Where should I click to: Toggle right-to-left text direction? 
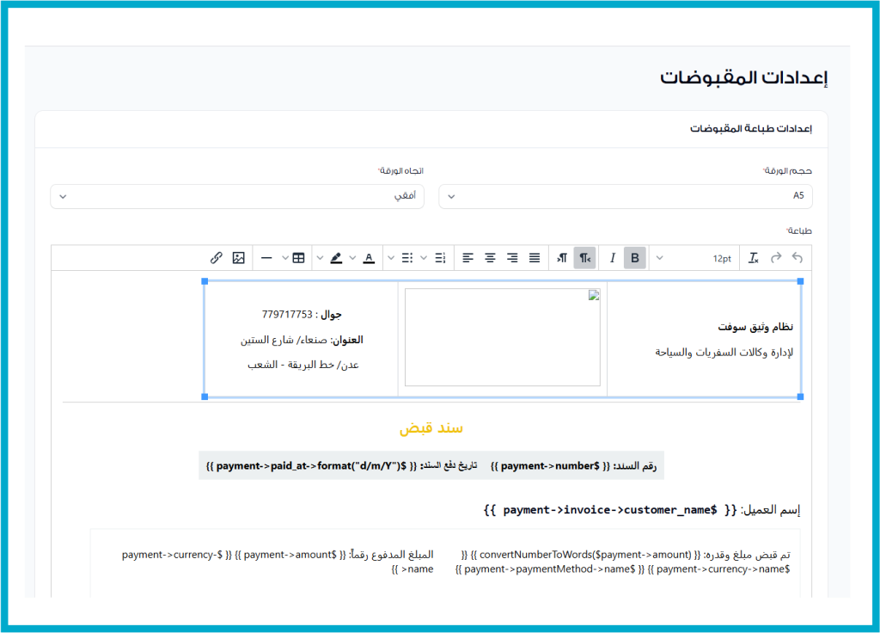click(584, 258)
